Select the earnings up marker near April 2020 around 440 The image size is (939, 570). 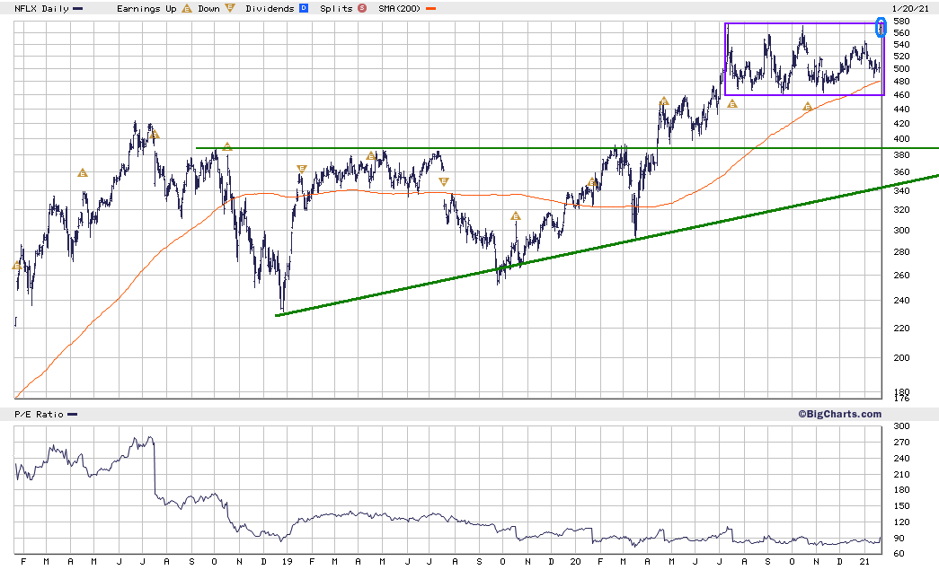point(663,101)
